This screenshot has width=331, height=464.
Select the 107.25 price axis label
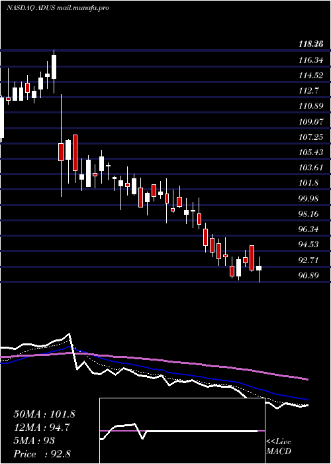click(311, 137)
